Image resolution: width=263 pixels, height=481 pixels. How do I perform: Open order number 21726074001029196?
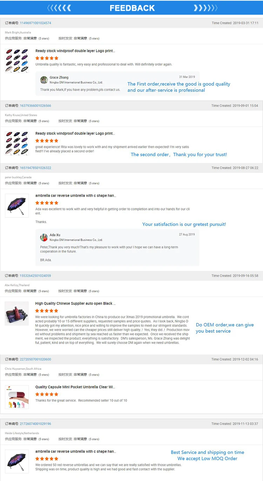coord(35,424)
